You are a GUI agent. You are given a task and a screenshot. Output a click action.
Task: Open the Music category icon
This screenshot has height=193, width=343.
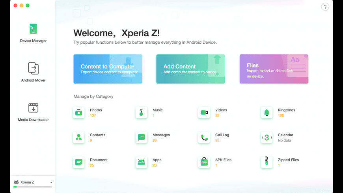141,113
